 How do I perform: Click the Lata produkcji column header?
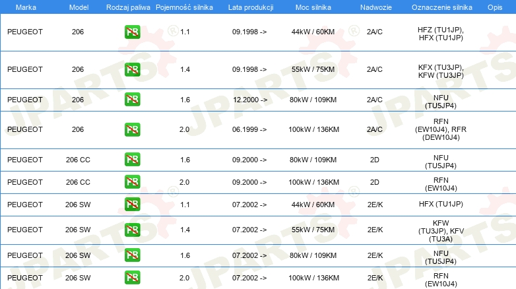[x=251, y=7]
